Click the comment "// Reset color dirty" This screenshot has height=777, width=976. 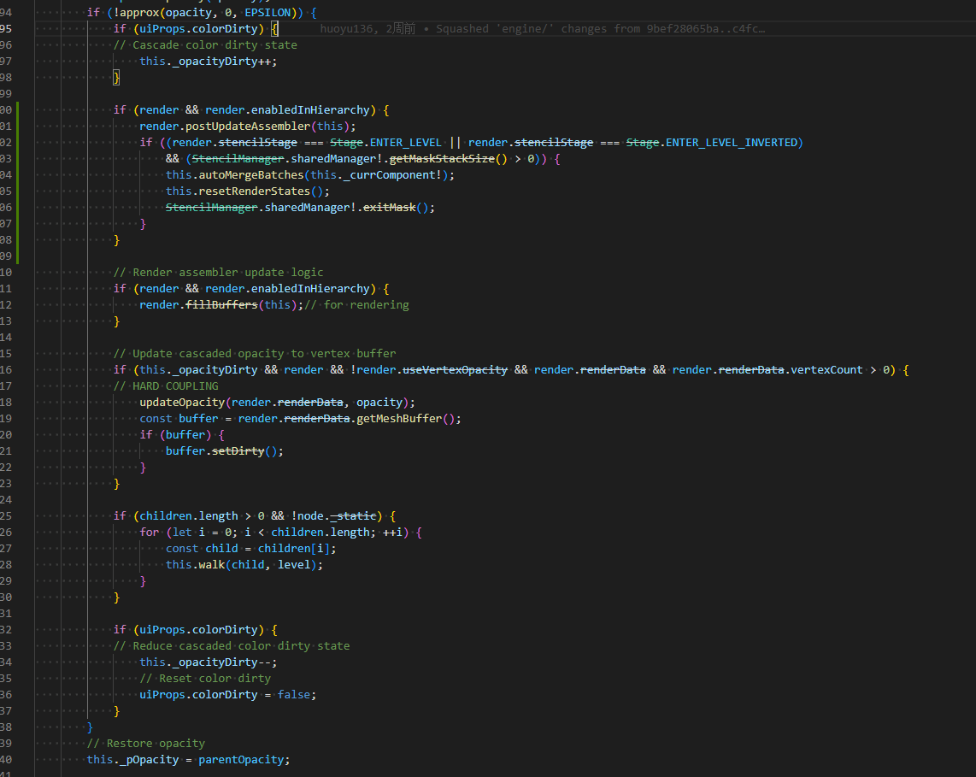[x=205, y=678]
